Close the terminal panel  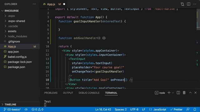pos(196,93)
